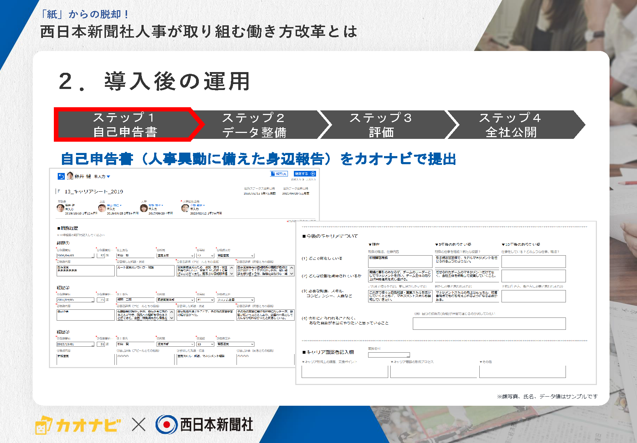Image resolution: width=637 pixels, height=443 pixels.
Task: Click the 対象者 avatar photo
Action: [61, 208]
